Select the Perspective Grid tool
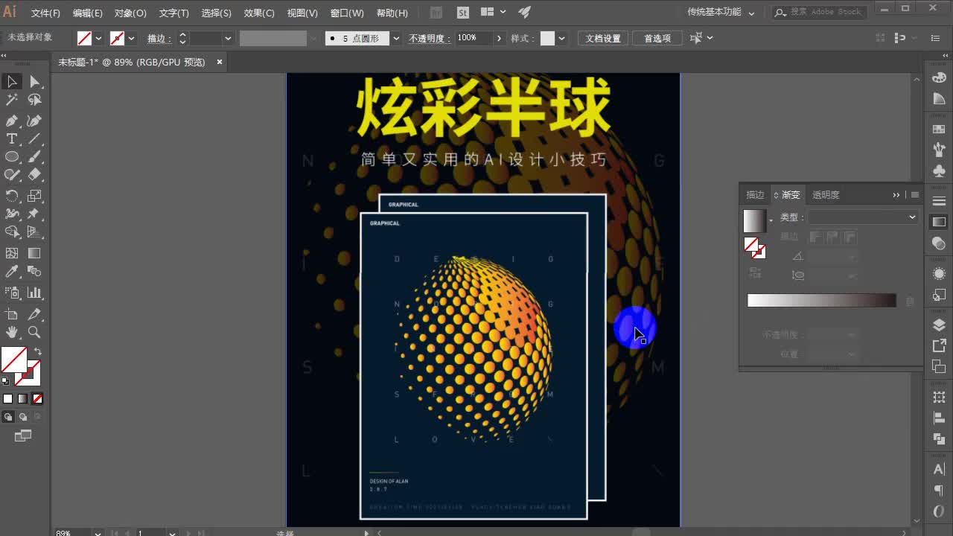 pos(34,232)
